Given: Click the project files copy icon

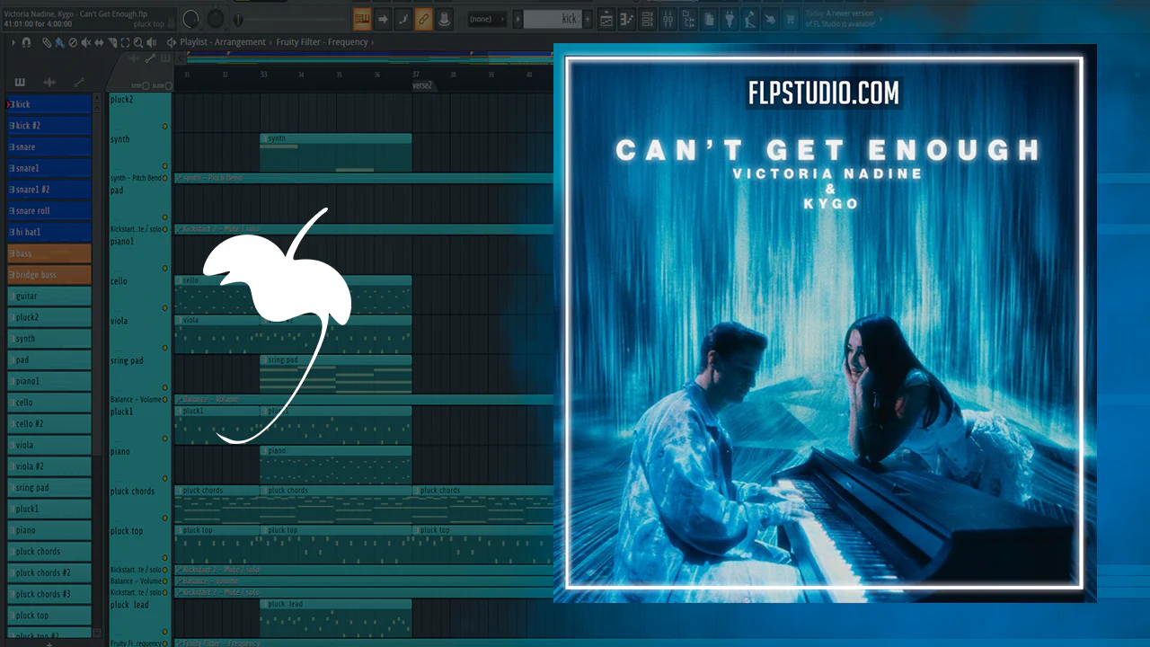Looking at the screenshot, I should [x=710, y=19].
